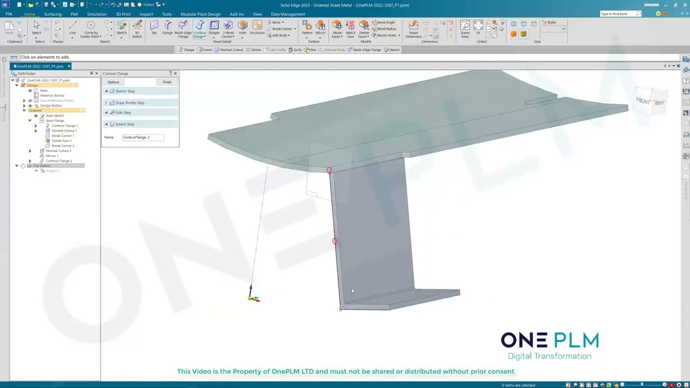Open the Data Management tab

[288, 14]
